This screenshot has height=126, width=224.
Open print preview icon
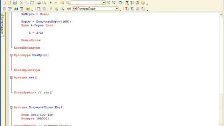tap(44, 2)
